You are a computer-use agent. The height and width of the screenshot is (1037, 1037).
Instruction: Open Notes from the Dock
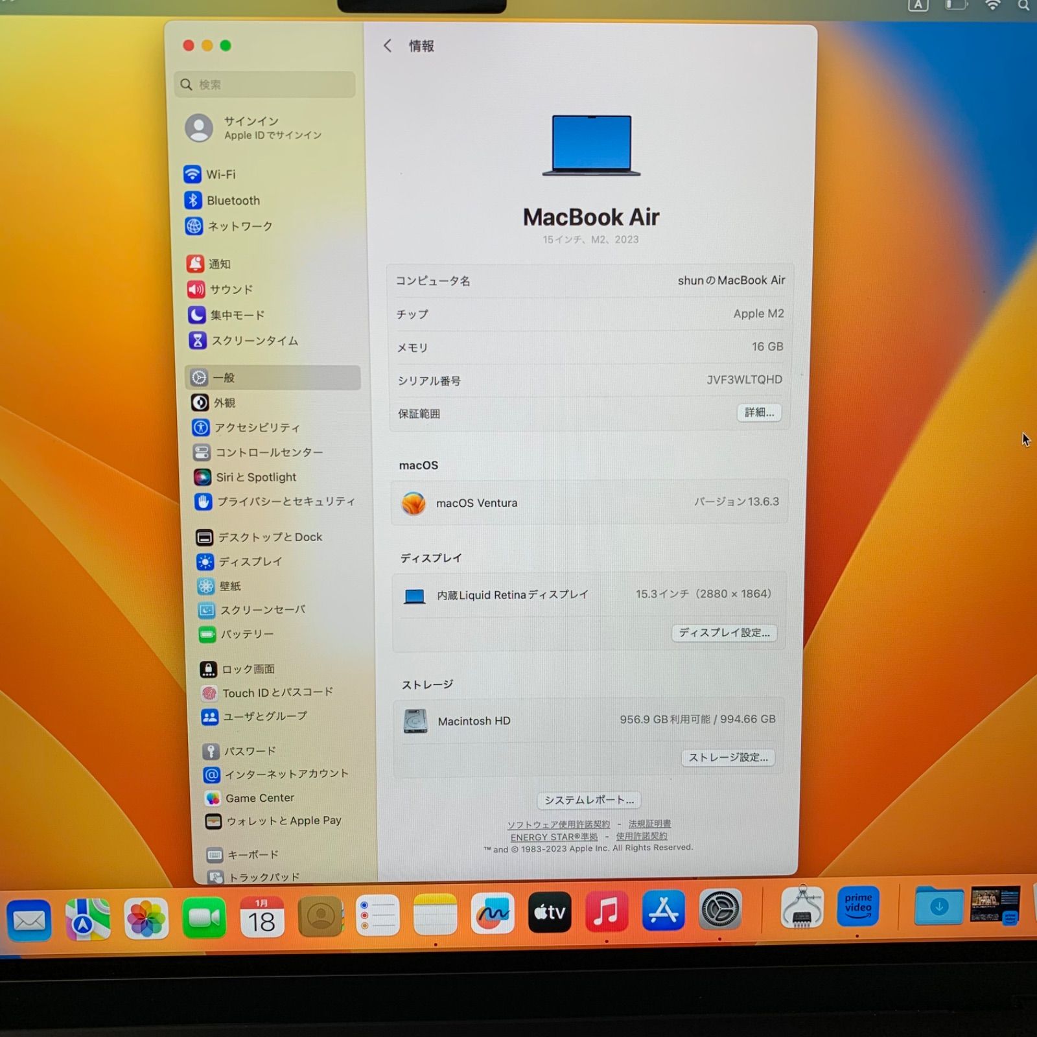(x=435, y=914)
